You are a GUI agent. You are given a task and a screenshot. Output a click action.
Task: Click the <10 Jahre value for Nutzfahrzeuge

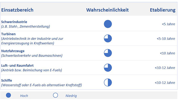(x=168, y=53)
